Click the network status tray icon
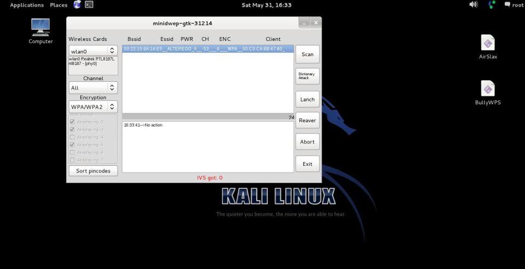 [491, 5]
